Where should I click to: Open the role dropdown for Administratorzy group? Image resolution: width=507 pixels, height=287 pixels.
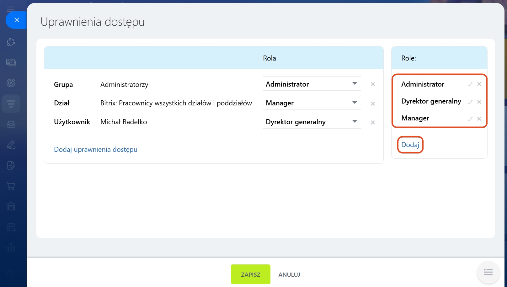[x=312, y=84]
